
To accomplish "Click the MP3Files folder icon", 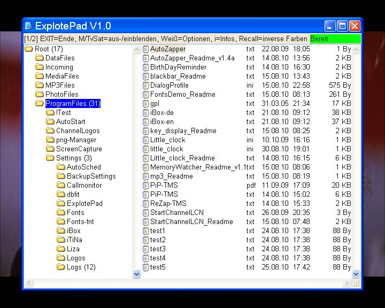I will (40, 86).
